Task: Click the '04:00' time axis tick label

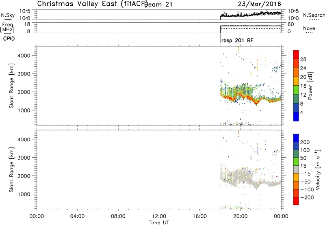Action: pos(77,216)
